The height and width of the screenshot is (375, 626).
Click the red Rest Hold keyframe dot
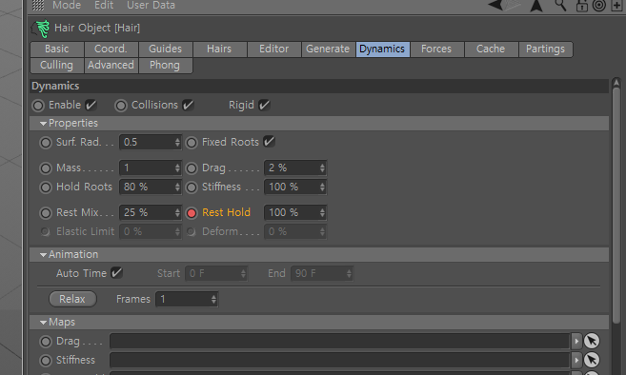(x=192, y=213)
